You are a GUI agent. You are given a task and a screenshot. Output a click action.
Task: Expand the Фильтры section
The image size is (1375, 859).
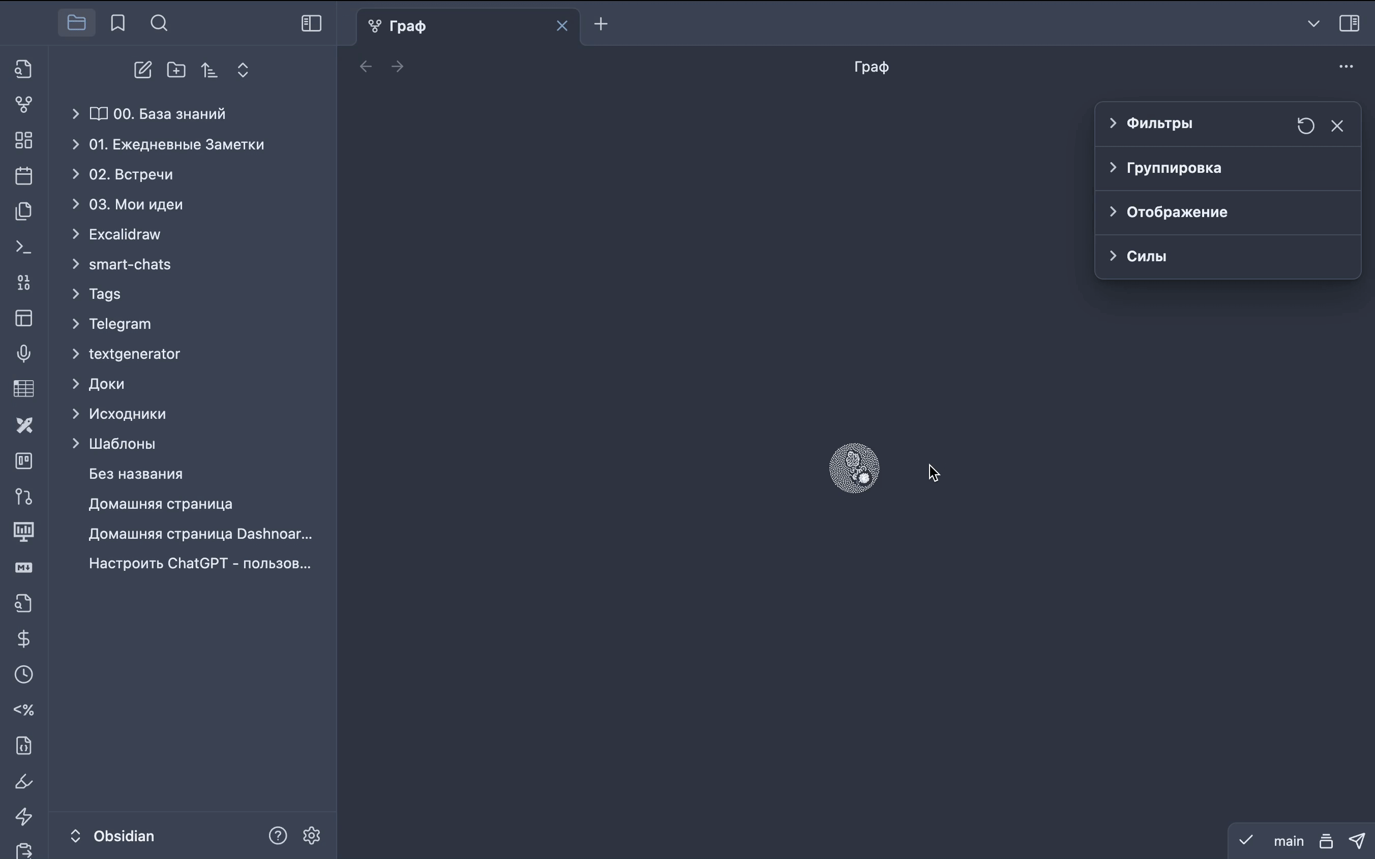click(1159, 124)
